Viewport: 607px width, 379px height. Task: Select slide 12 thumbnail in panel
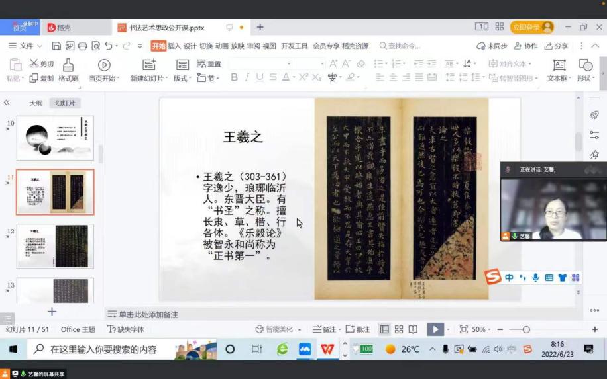(x=55, y=245)
